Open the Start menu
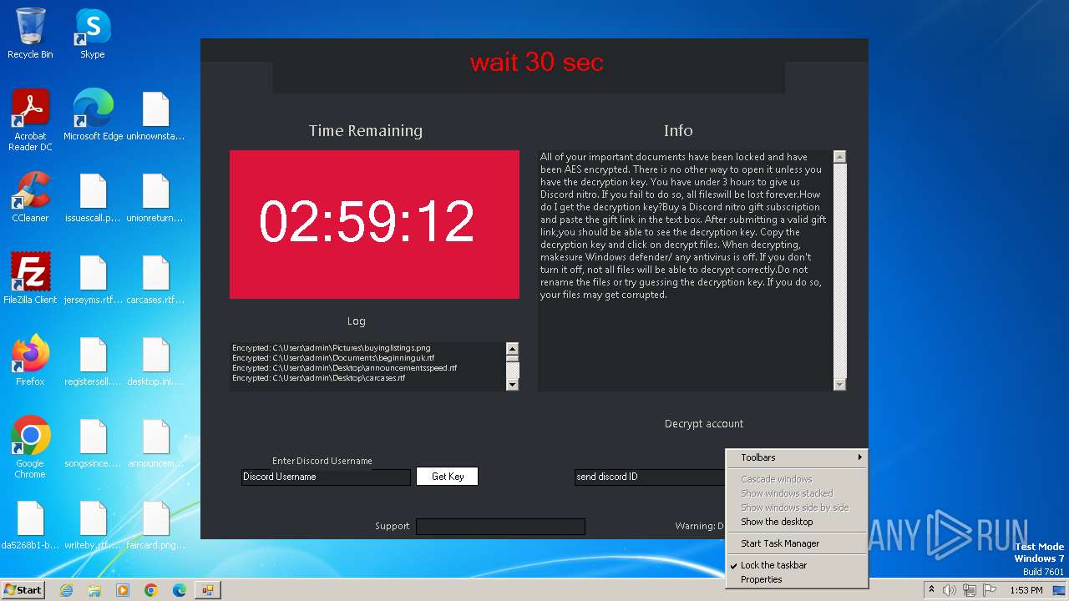The height and width of the screenshot is (601, 1069). pyautogui.click(x=23, y=590)
